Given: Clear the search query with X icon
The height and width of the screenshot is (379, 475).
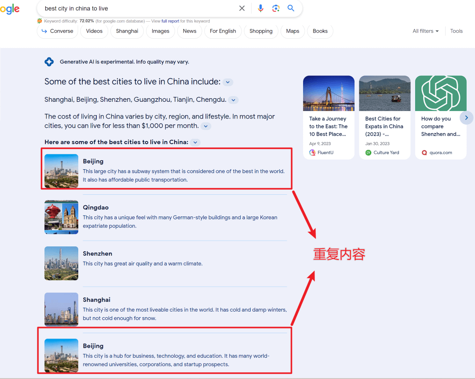Looking at the screenshot, I should pyautogui.click(x=242, y=8).
